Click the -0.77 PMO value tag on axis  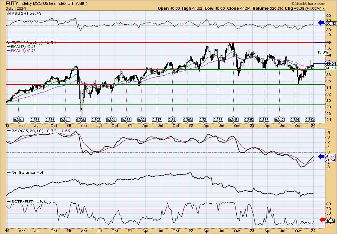click(x=330, y=156)
